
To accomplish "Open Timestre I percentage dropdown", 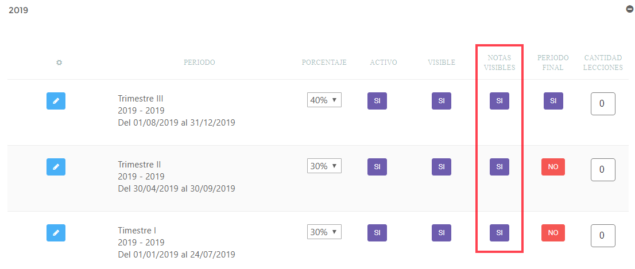I will (324, 232).
